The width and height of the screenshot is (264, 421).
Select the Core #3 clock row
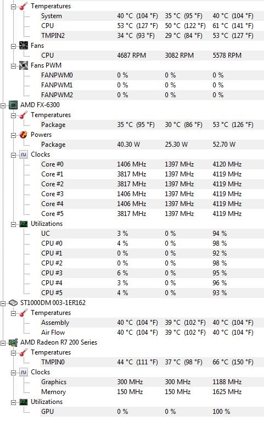click(x=151, y=194)
